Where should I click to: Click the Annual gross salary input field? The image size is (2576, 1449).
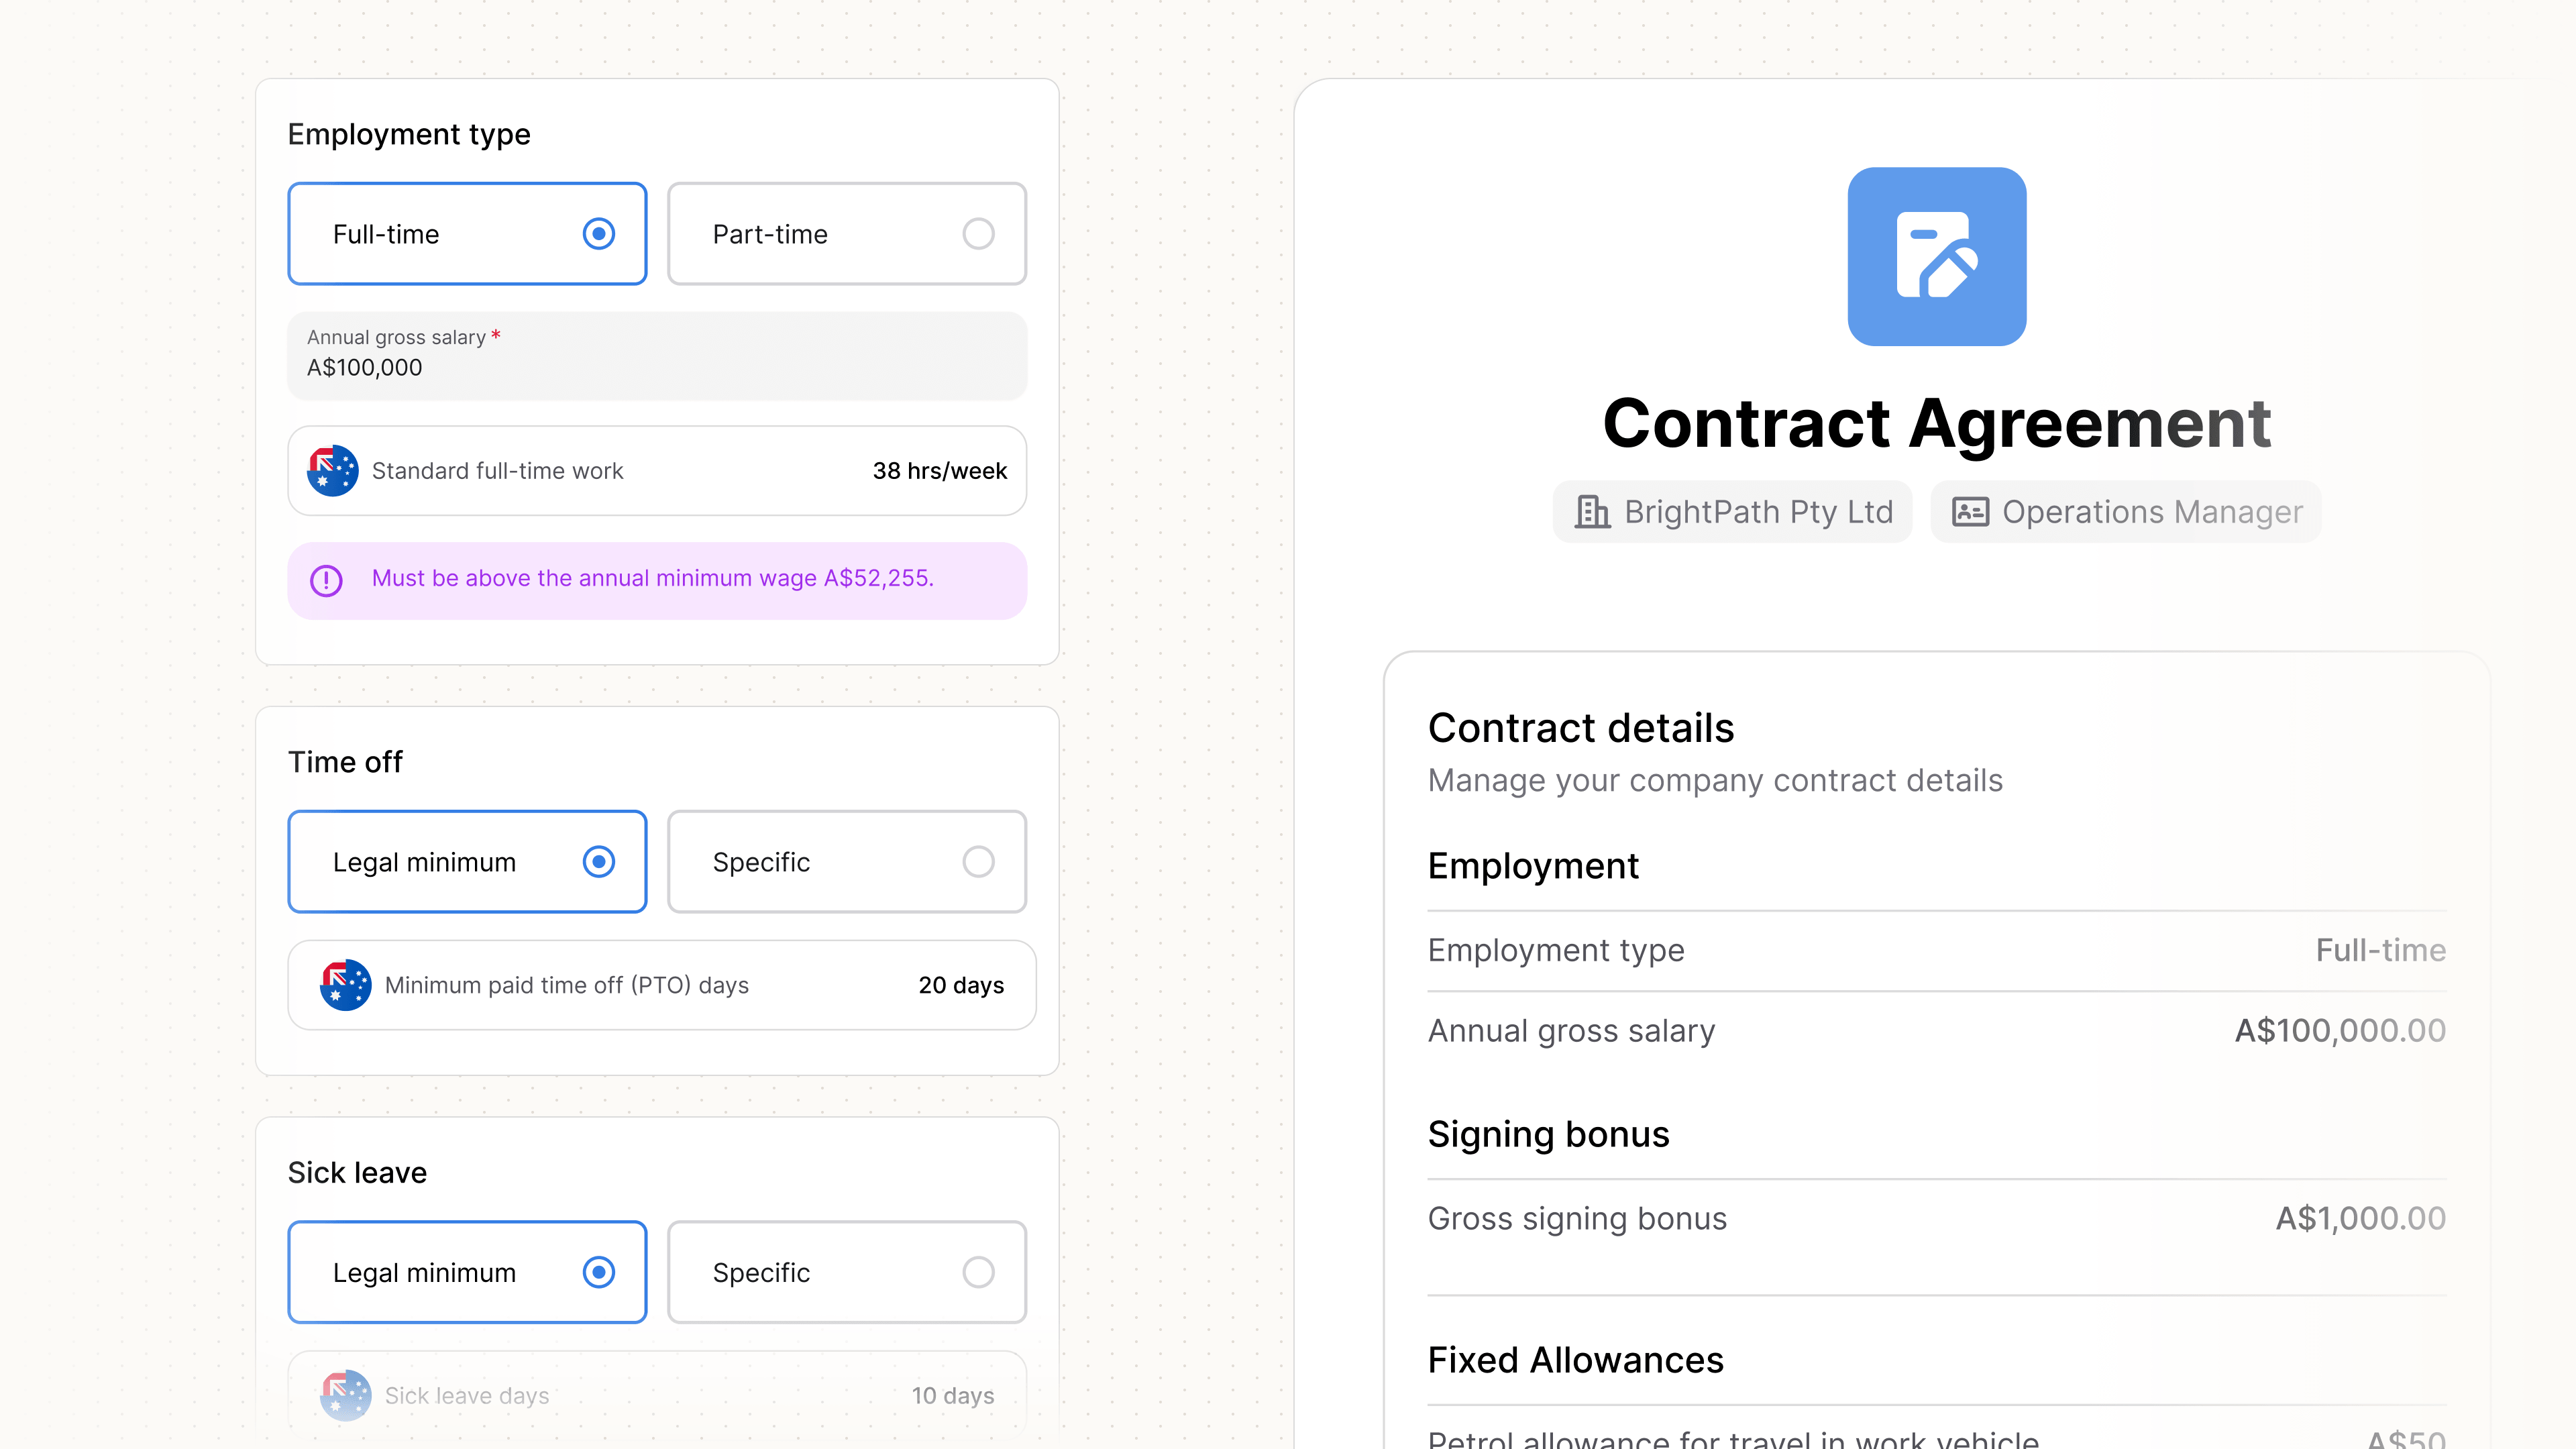tap(657, 356)
